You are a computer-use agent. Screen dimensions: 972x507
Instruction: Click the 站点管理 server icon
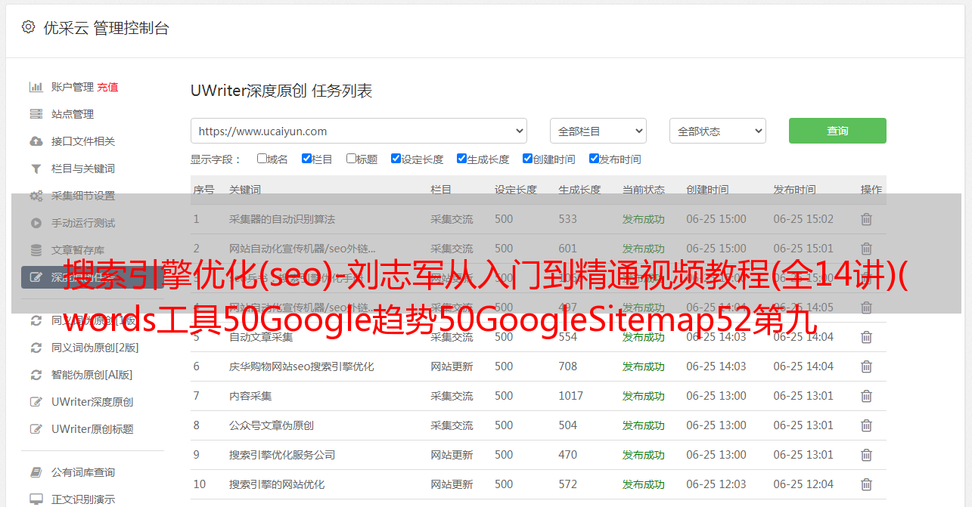(x=36, y=114)
